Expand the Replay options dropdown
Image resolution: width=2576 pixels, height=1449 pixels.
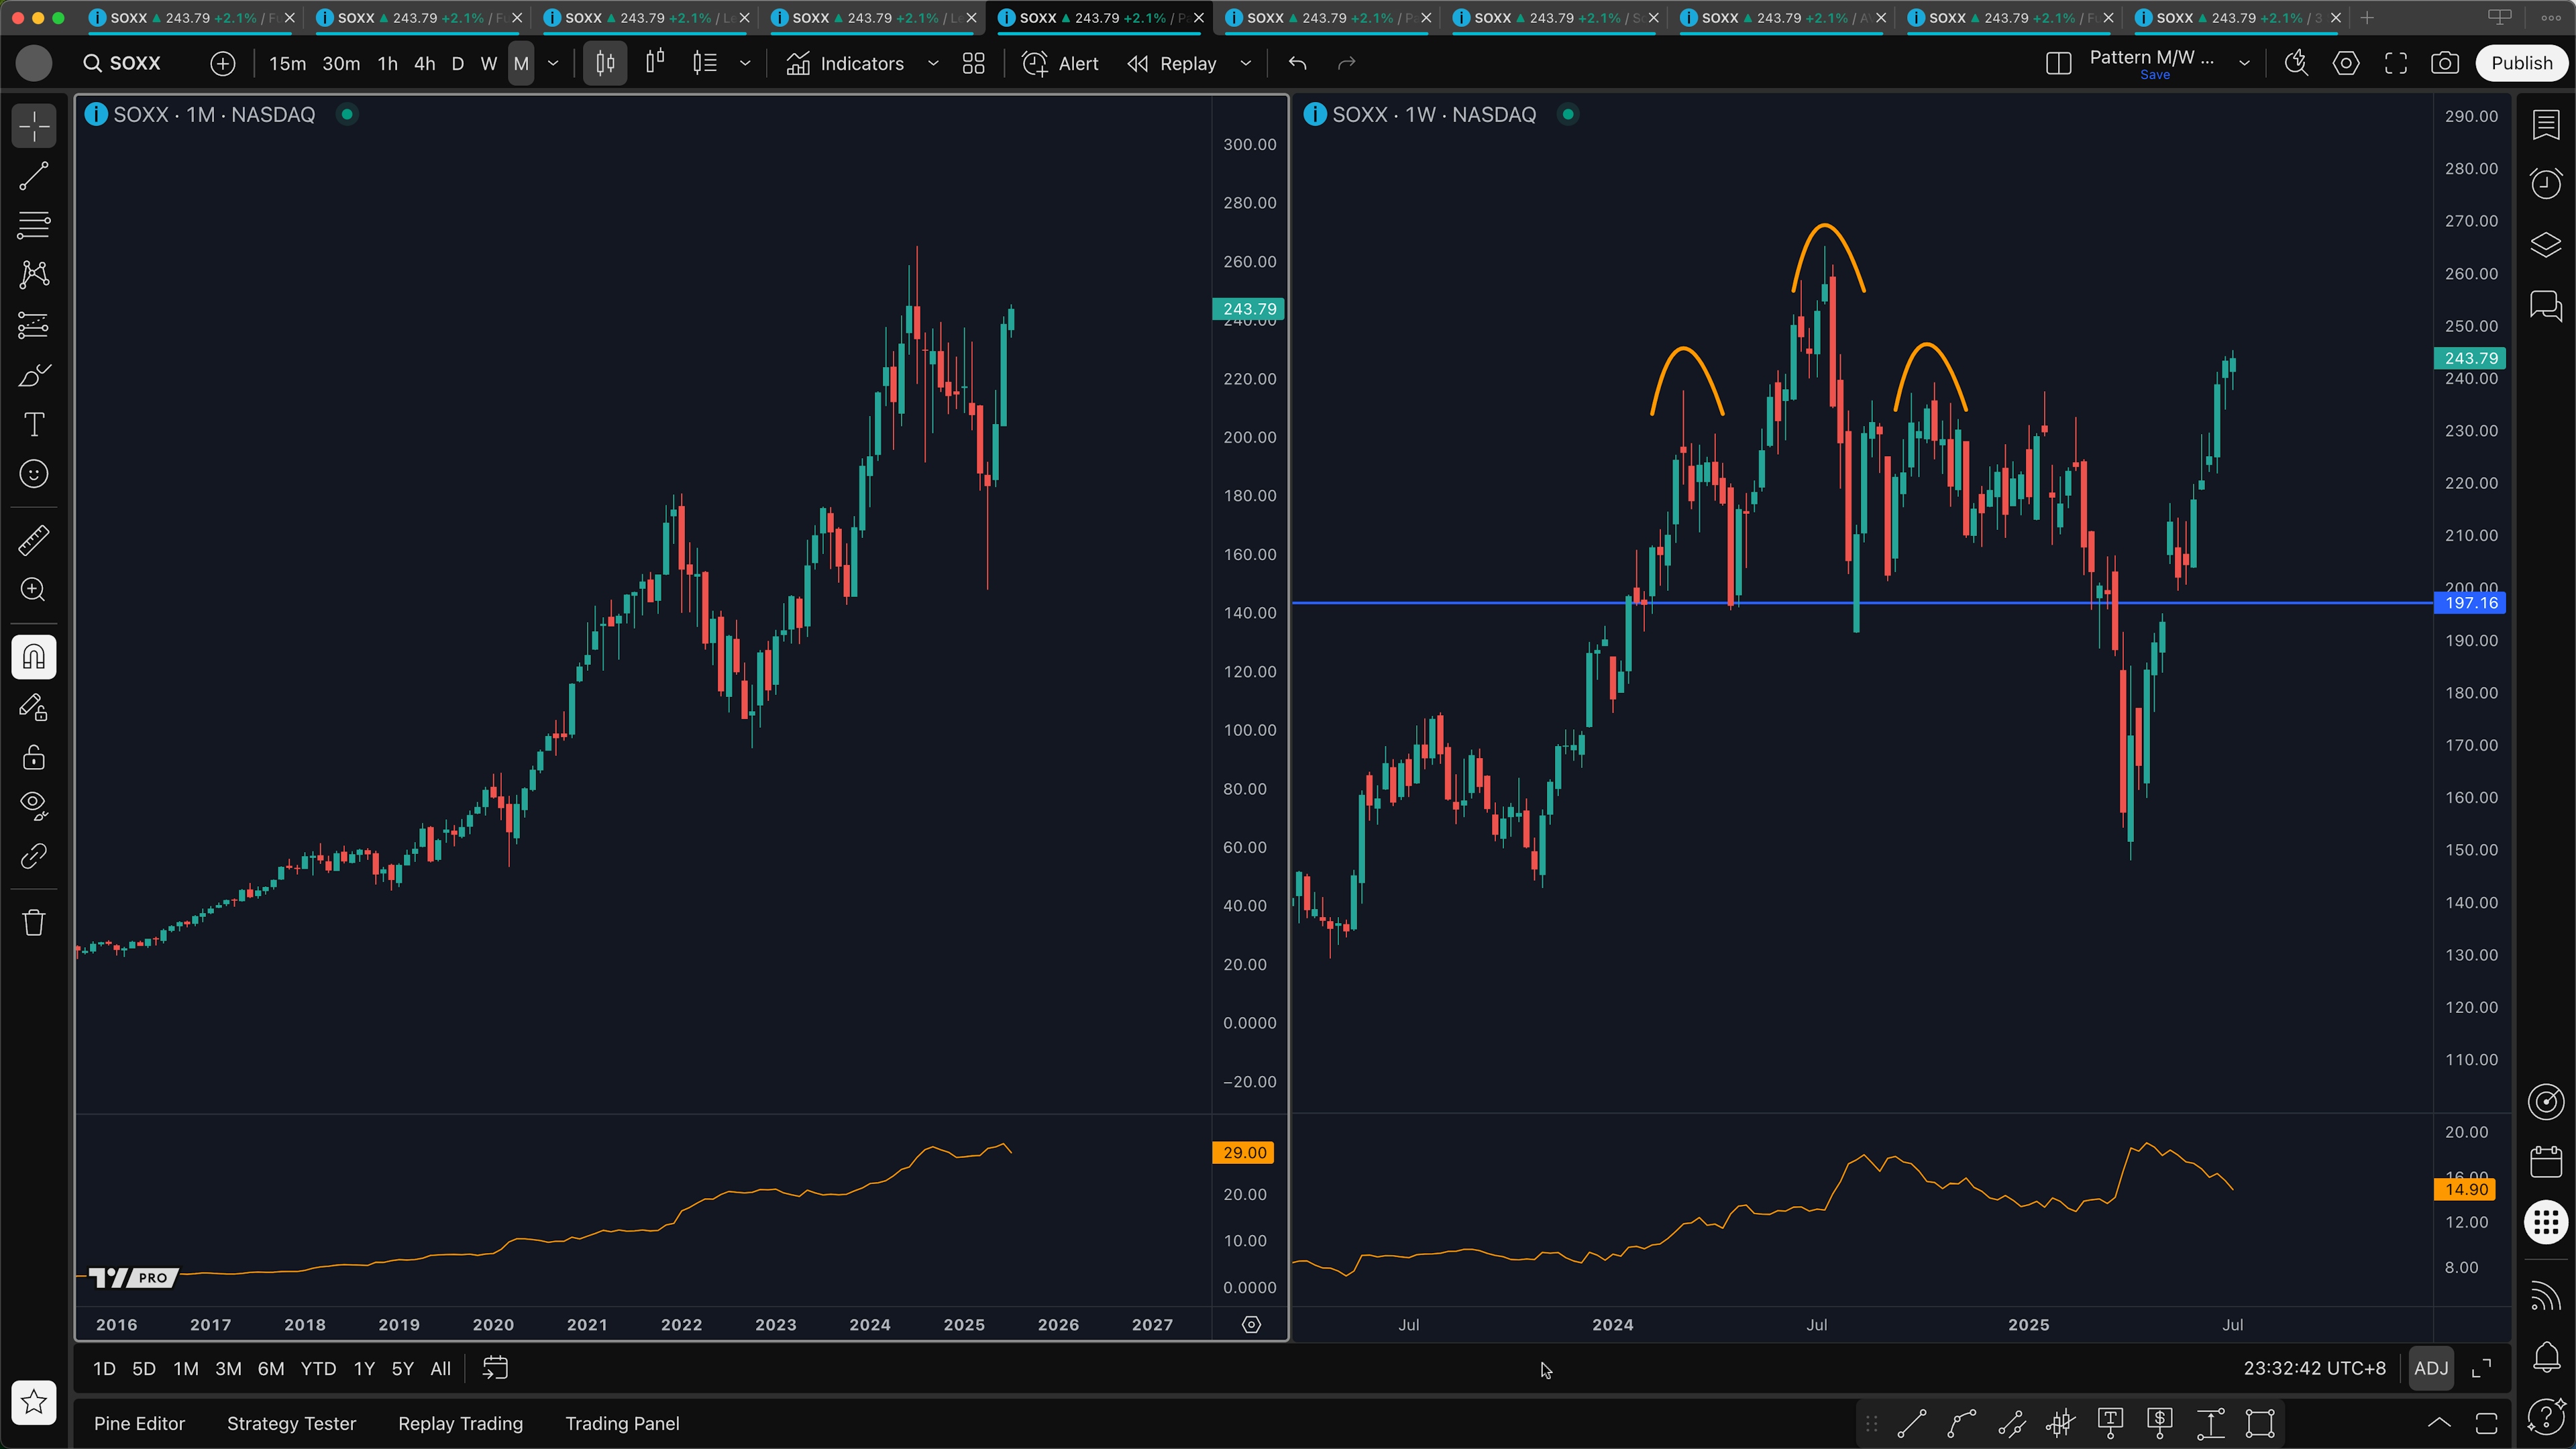click(x=1246, y=63)
